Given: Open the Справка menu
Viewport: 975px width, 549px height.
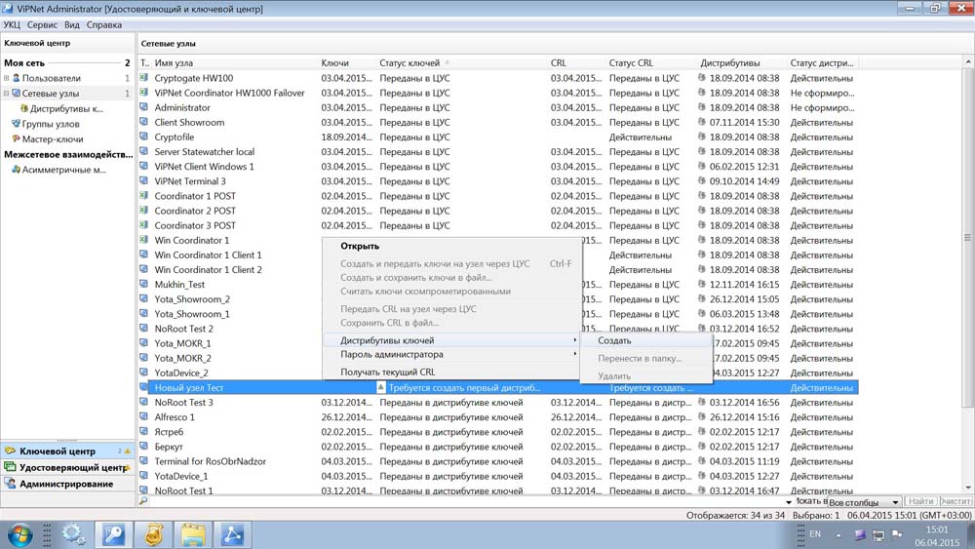Looking at the screenshot, I should 104,25.
